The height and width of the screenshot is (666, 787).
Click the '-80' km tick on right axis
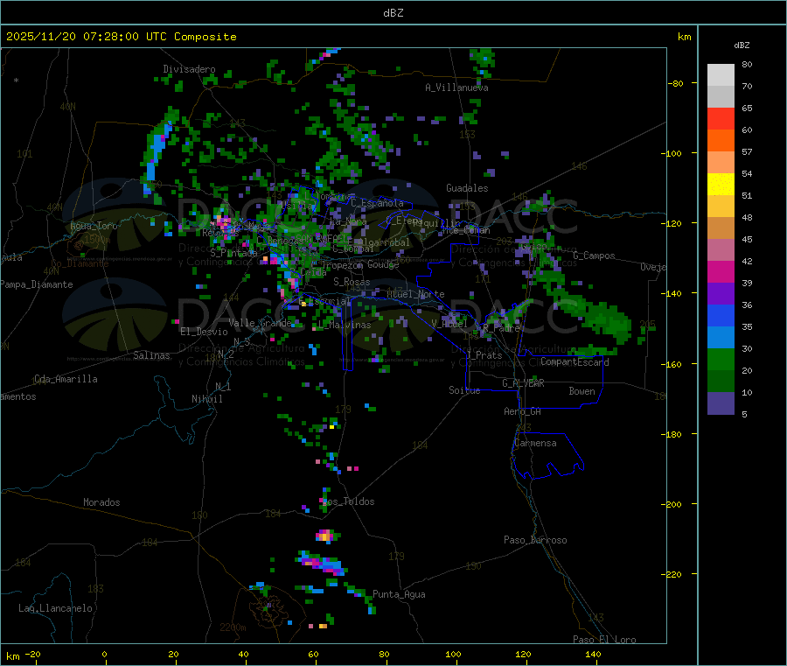click(x=676, y=83)
